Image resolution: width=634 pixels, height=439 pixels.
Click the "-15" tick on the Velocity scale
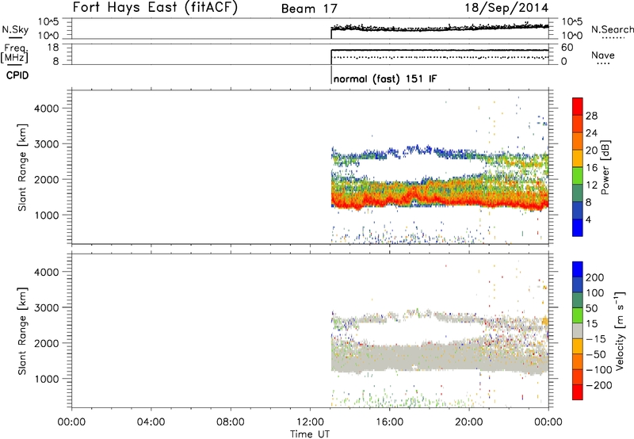pos(596,338)
